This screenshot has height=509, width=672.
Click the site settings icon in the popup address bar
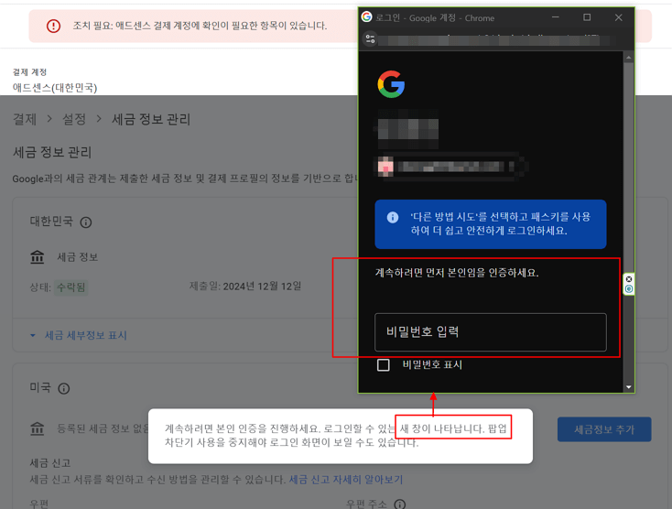click(370, 39)
